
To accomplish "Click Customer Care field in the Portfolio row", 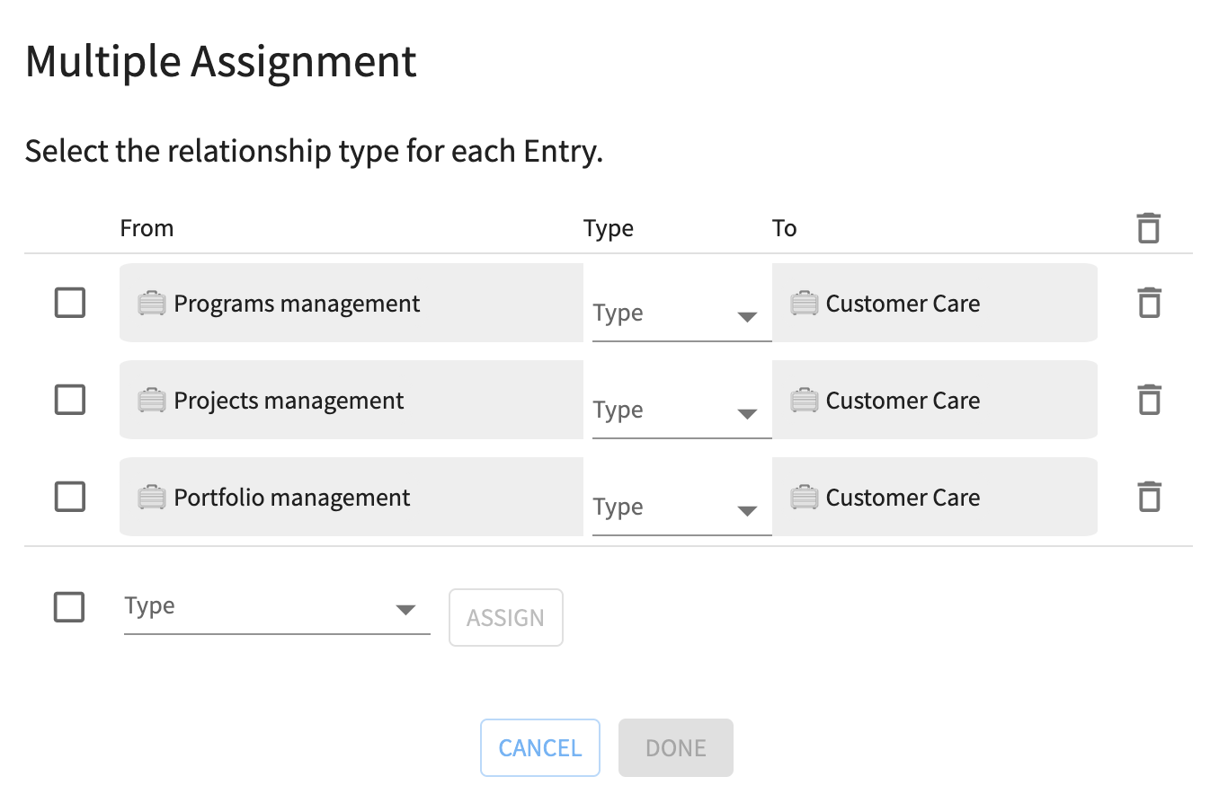I will pyautogui.click(x=934, y=498).
